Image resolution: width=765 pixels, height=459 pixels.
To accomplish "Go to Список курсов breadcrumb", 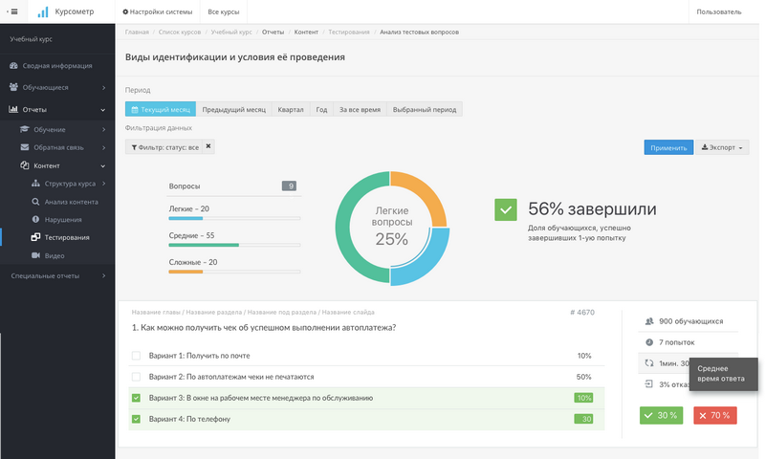I will click(x=180, y=32).
